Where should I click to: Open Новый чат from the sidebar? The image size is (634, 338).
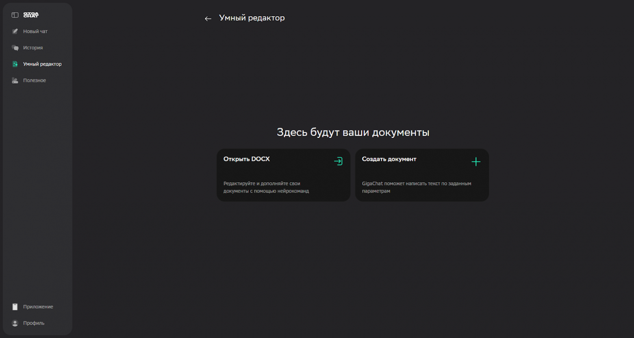35,31
